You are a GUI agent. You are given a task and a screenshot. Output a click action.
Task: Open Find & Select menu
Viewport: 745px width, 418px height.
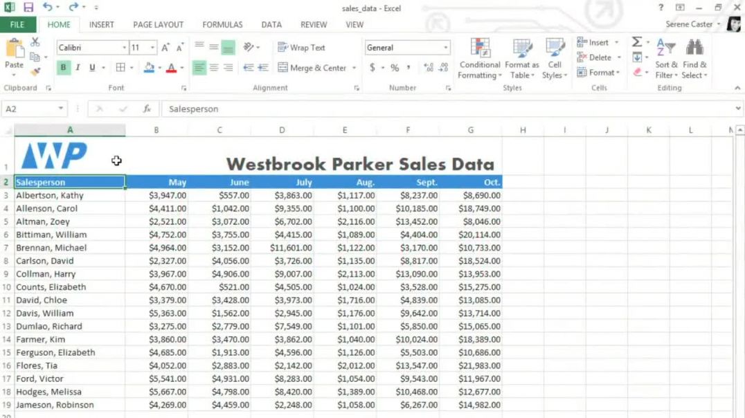[x=694, y=59]
